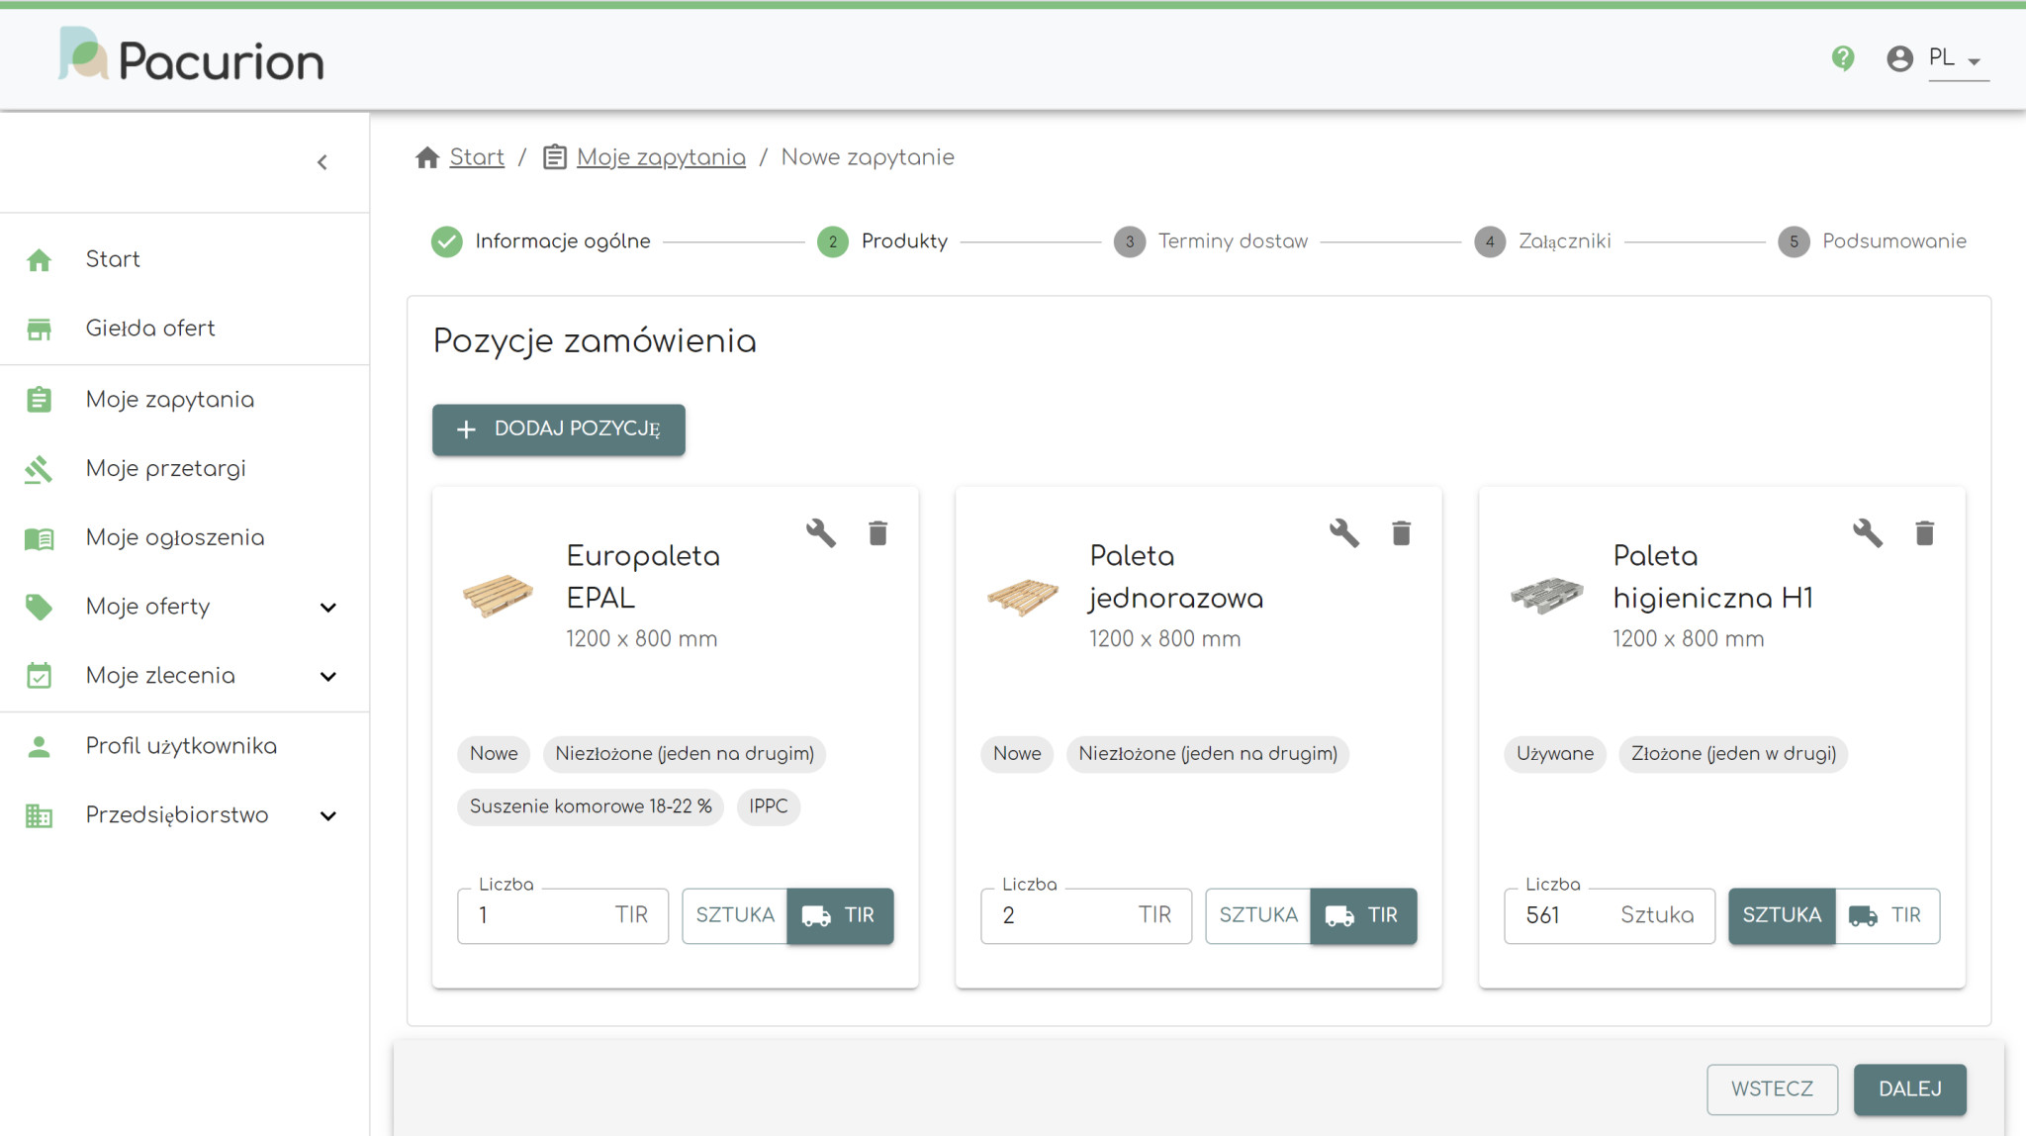Image resolution: width=2026 pixels, height=1136 pixels.
Task: Expand the Przedsiębiorstwo submenu chevron
Action: [x=328, y=816]
